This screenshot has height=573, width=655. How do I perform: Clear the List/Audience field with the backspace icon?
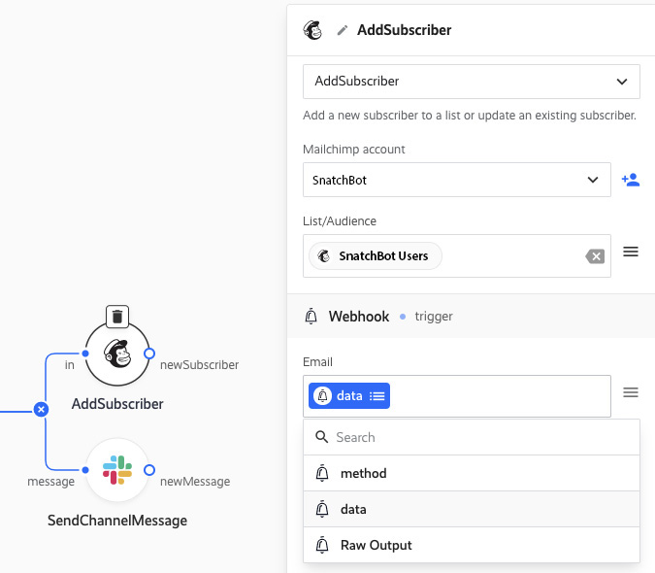(595, 256)
